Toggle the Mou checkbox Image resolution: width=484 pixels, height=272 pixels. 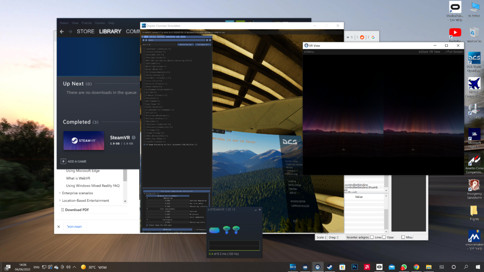coord(403,237)
